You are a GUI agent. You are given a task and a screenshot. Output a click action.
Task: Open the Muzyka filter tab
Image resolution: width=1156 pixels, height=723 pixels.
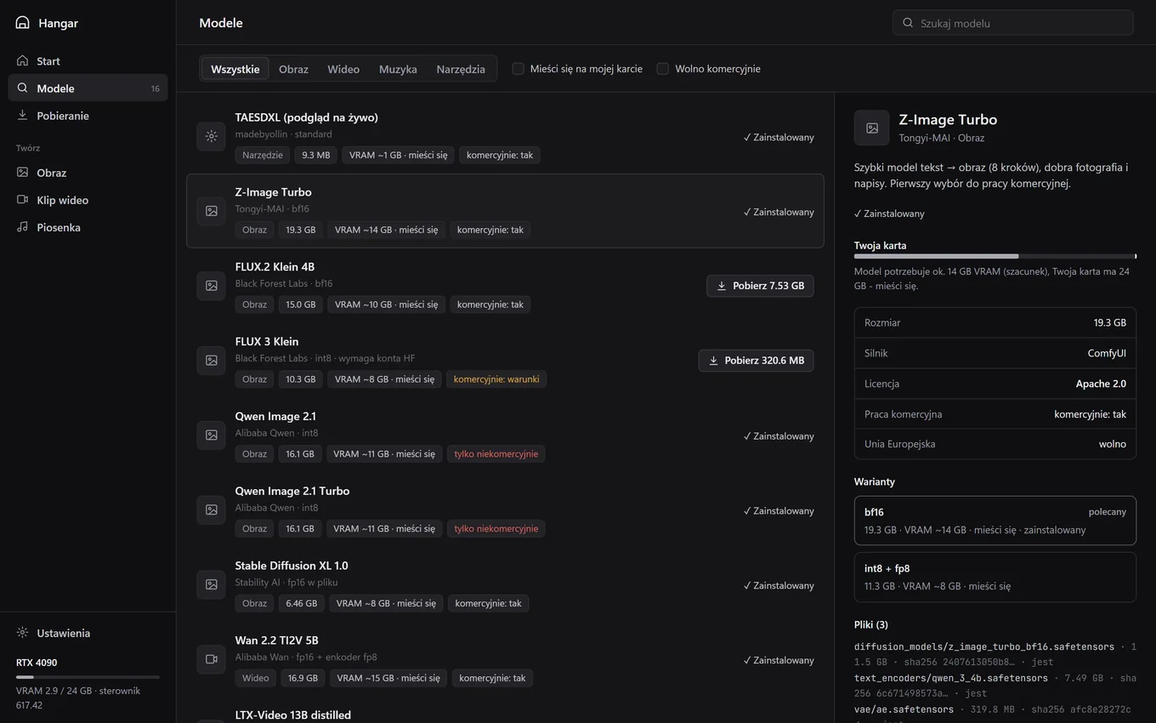pos(398,69)
